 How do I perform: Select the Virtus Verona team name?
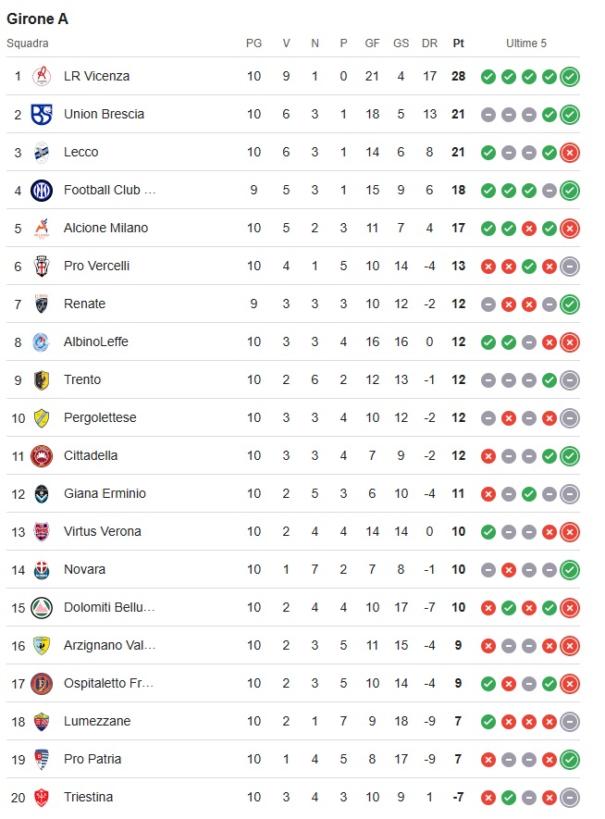pyautogui.click(x=102, y=531)
